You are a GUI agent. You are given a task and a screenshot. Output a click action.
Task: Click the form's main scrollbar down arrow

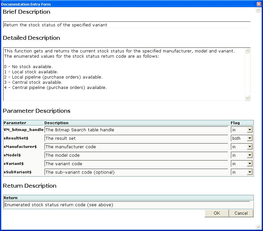coord(258,227)
